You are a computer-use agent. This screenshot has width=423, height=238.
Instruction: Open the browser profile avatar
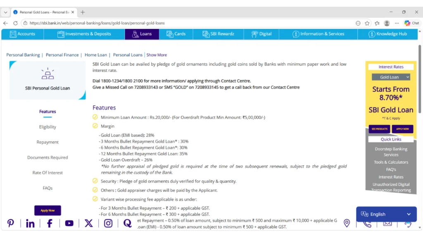coord(387,23)
